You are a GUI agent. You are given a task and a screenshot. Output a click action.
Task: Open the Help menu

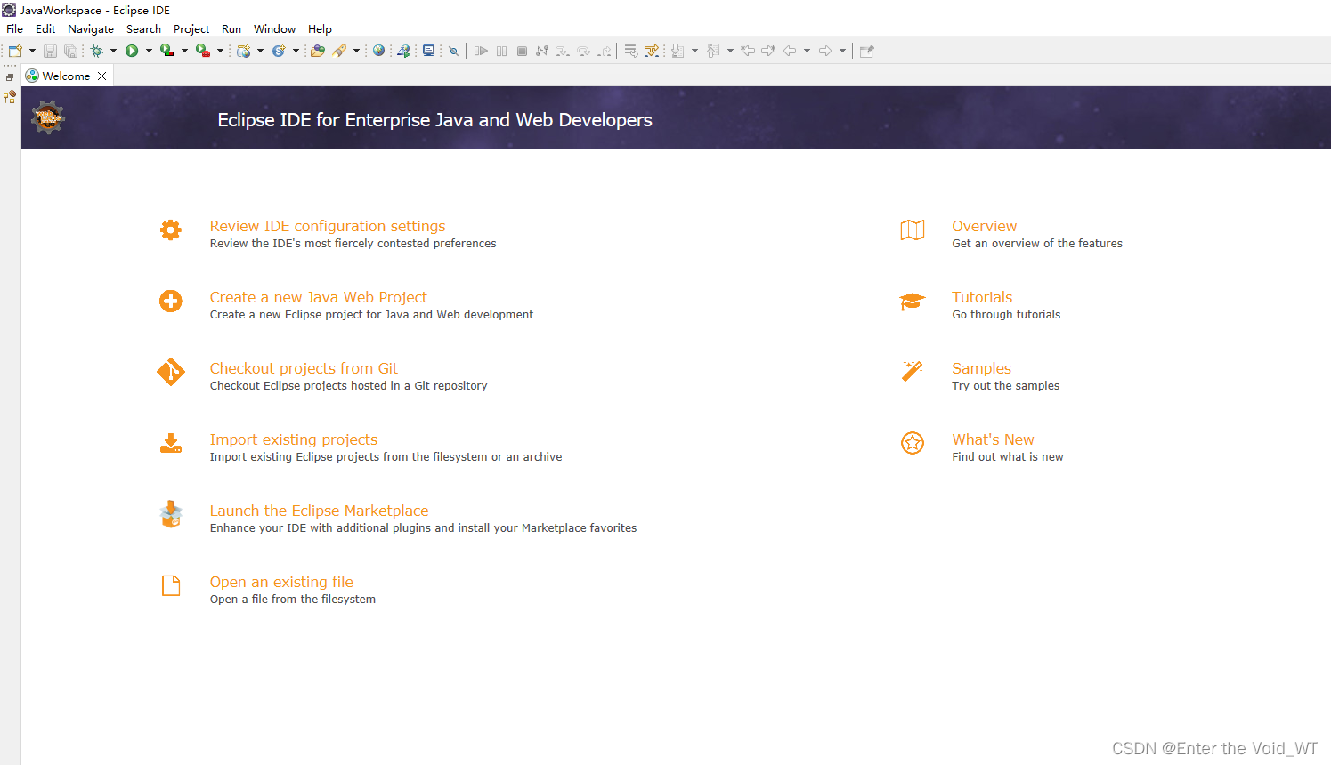coord(320,28)
